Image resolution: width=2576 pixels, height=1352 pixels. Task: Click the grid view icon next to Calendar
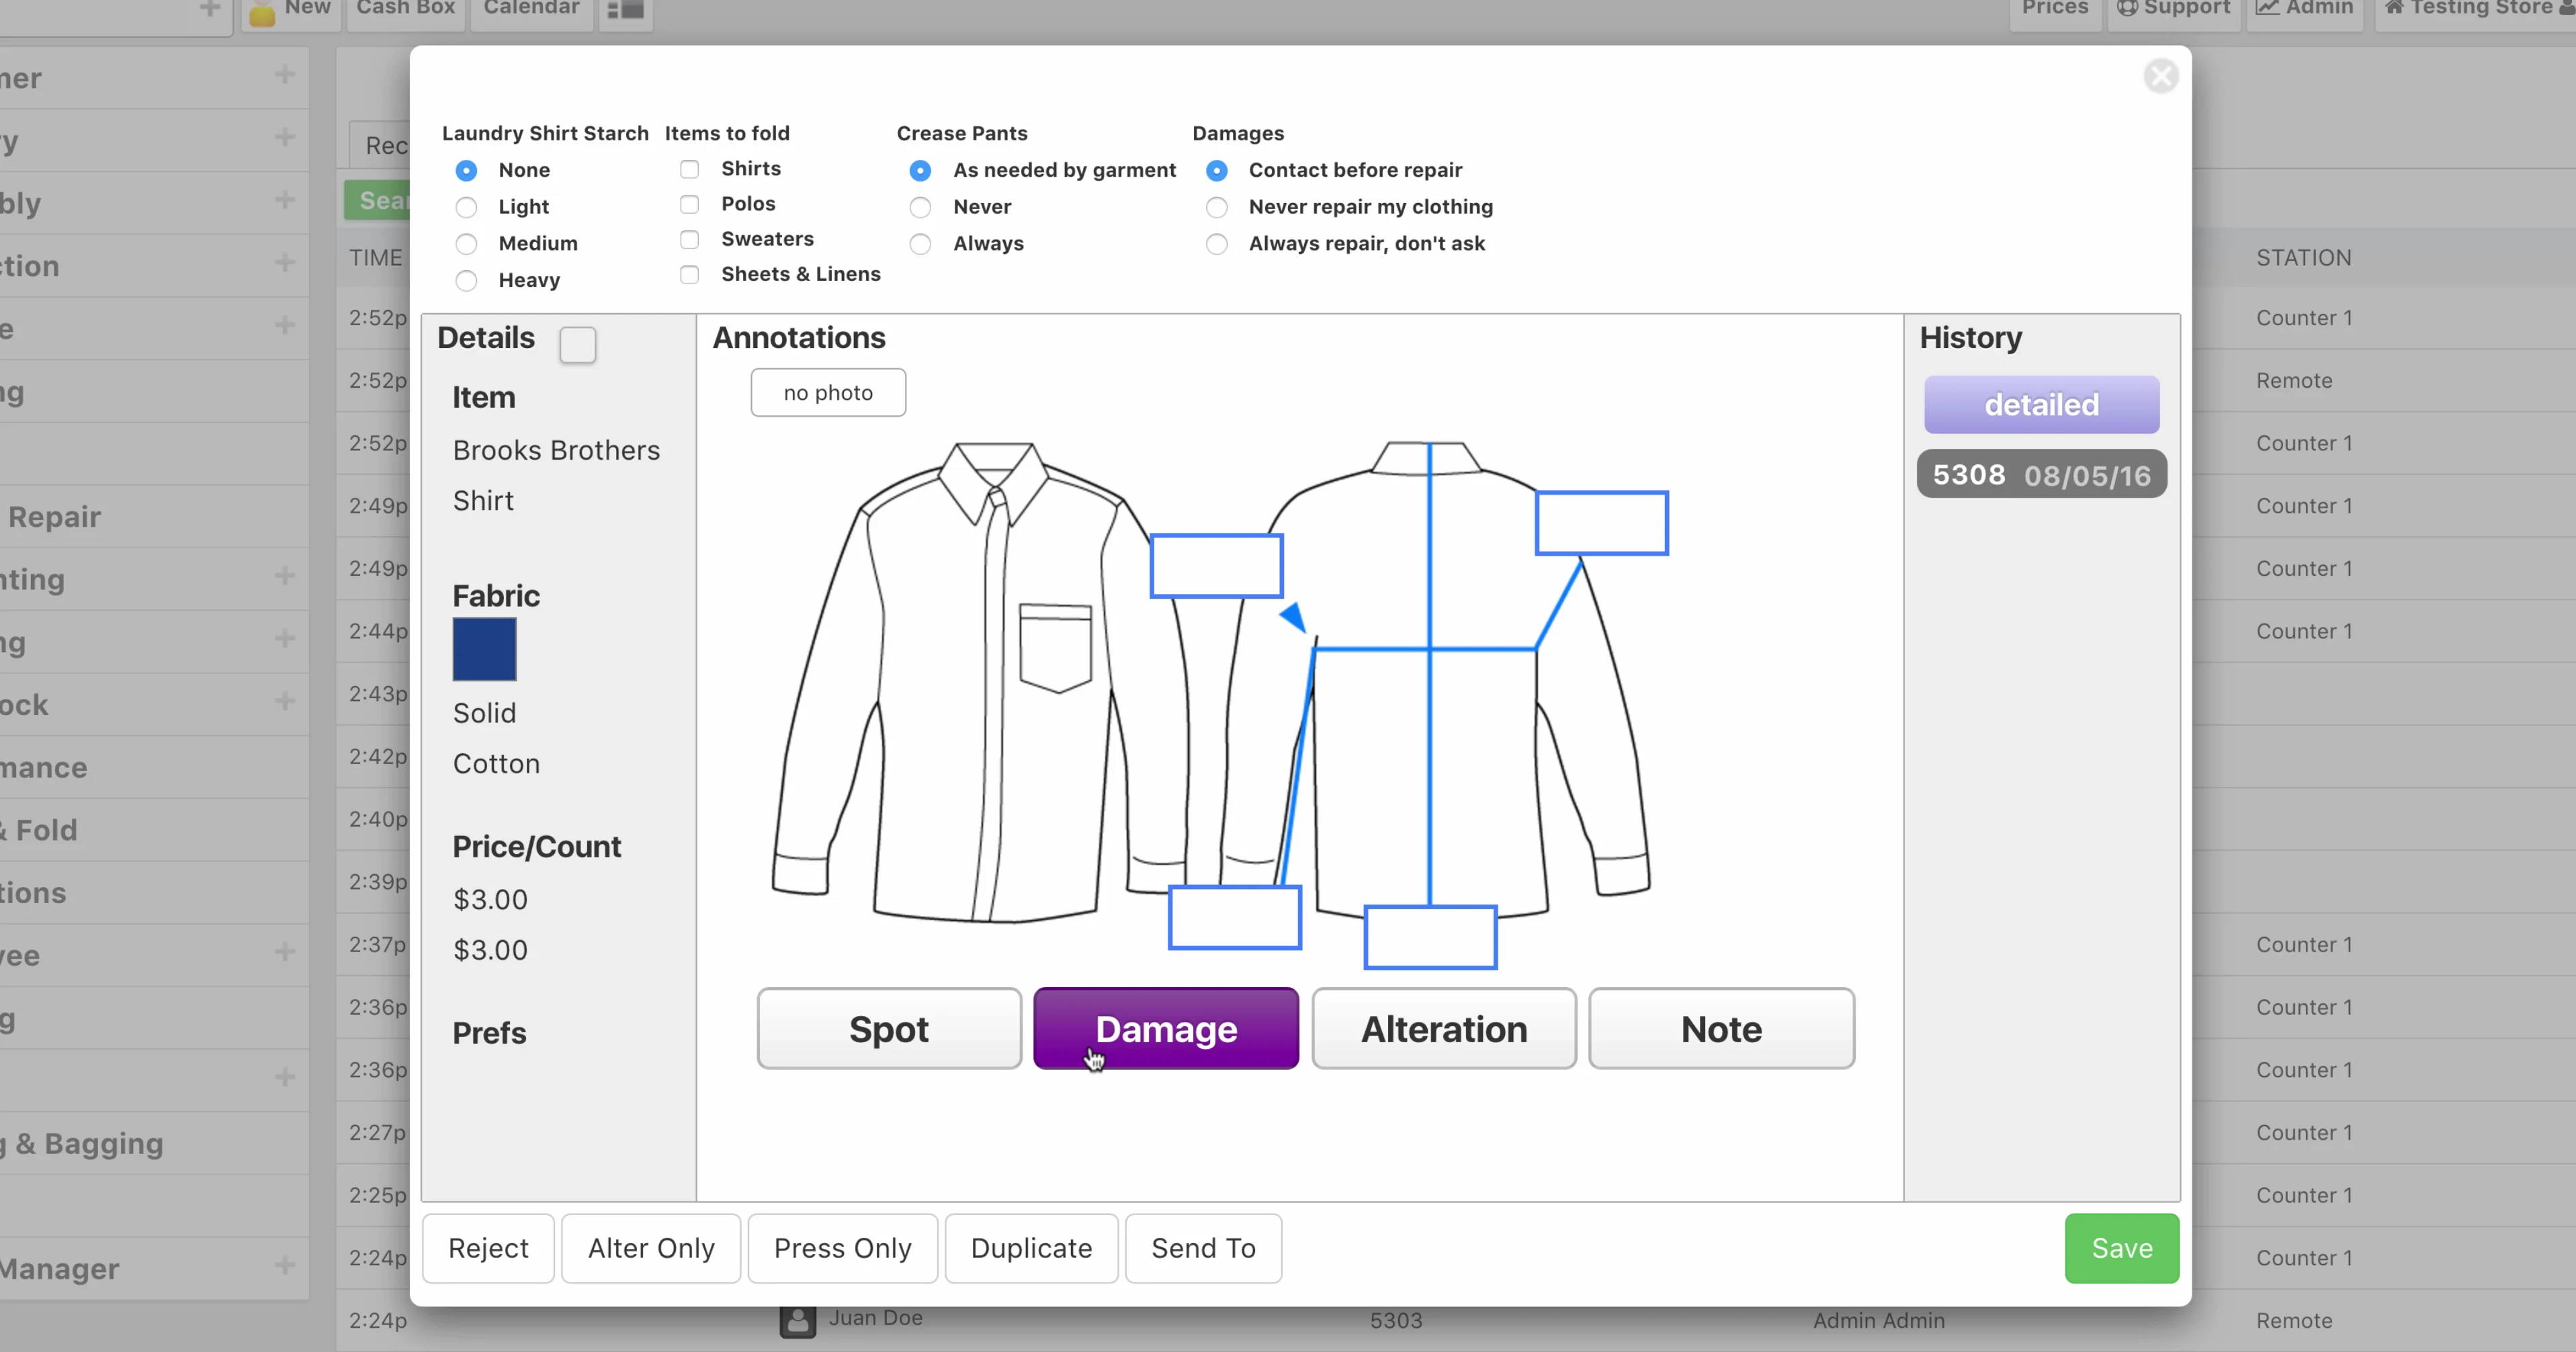(x=626, y=10)
